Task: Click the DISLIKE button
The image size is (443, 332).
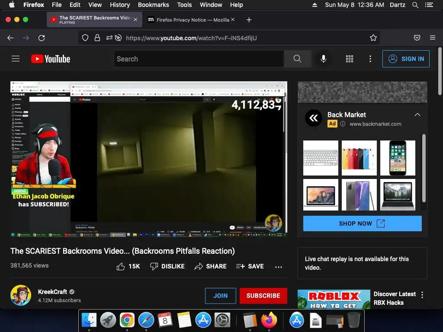Action: tap(167, 266)
